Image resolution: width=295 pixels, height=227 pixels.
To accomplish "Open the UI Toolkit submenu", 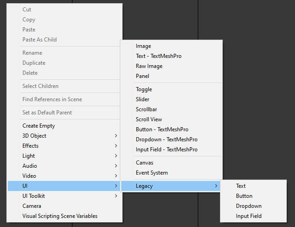I will click(33, 196).
